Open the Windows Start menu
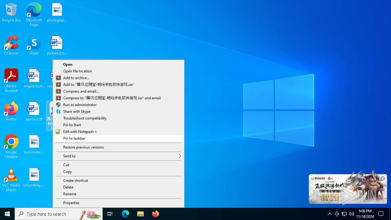Image resolution: width=391 pixels, height=220 pixels. [7, 214]
